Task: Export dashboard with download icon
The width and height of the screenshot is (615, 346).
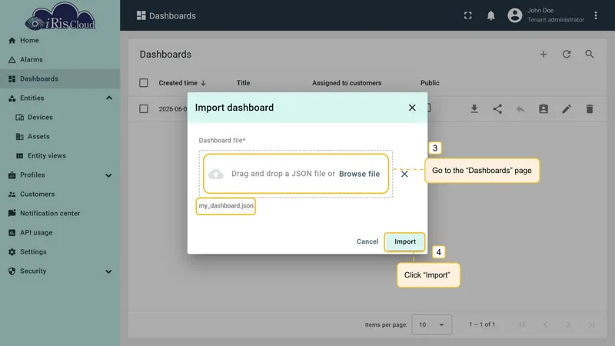Action: click(x=474, y=108)
